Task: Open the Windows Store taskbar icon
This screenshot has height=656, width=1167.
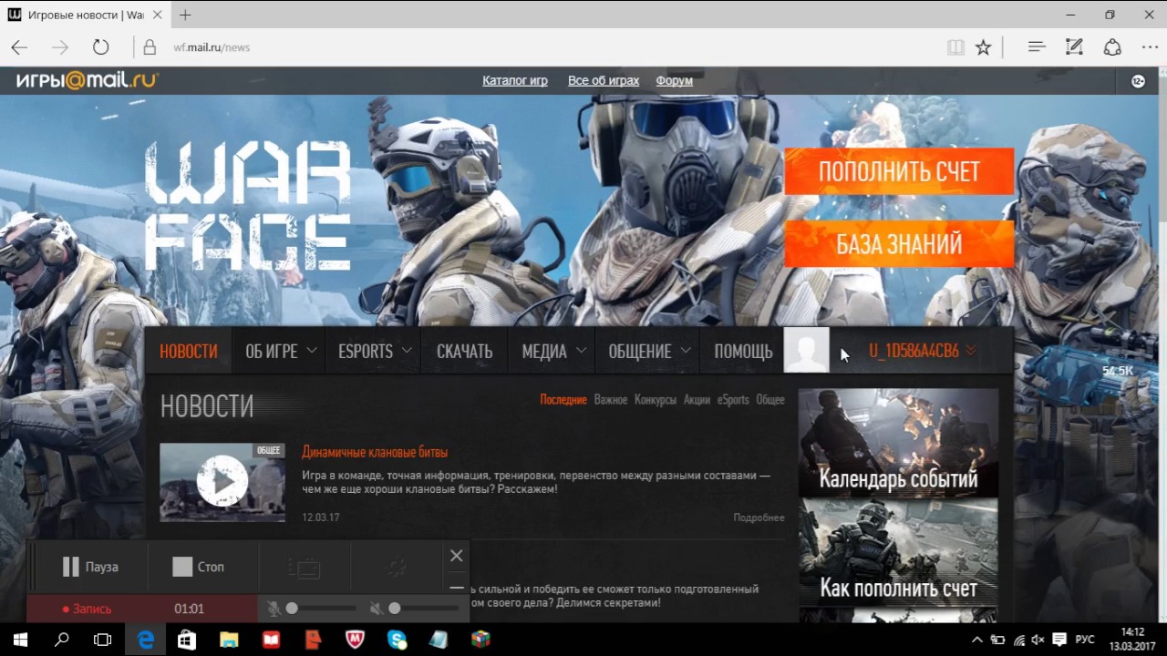Action: pos(187,640)
